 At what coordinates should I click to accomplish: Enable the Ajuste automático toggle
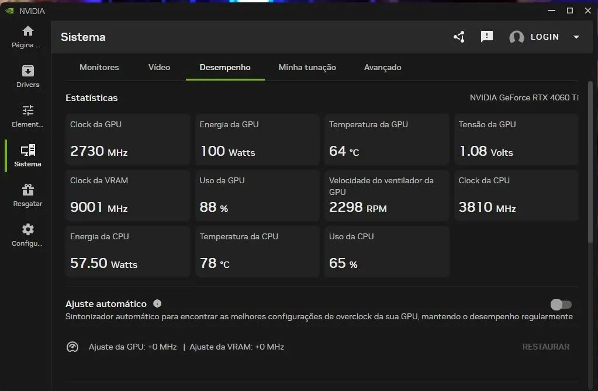(x=561, y=305)
